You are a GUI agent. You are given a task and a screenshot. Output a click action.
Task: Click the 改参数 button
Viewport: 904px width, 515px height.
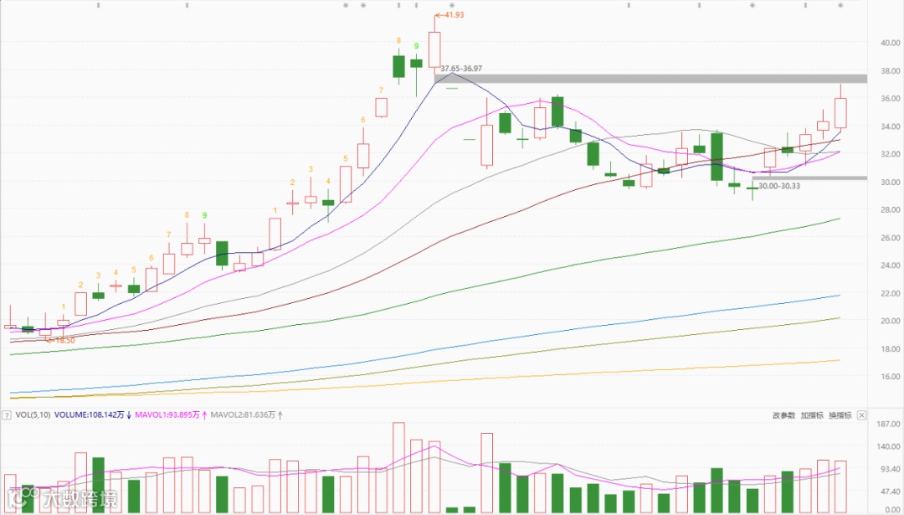coord(783,415)
